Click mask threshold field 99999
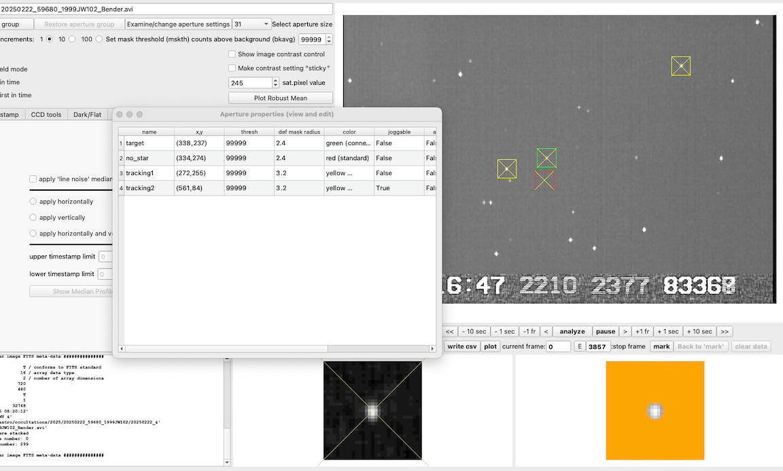783x471 pixels. click(x=311, y=39)
